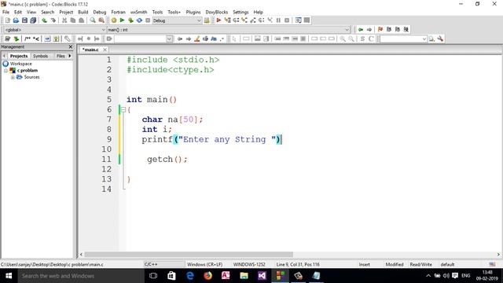This screenshot has width=503, height=283.
Task: Click the getch(); line in the editor
Action: point(167,159)
